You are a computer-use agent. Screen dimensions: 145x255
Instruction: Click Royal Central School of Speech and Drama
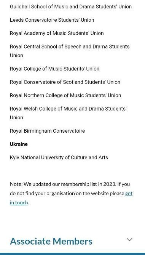[70, 51]
